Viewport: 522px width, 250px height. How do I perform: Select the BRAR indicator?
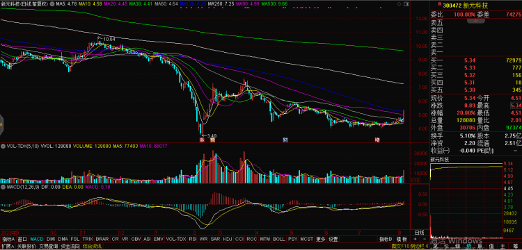point(102,239)
